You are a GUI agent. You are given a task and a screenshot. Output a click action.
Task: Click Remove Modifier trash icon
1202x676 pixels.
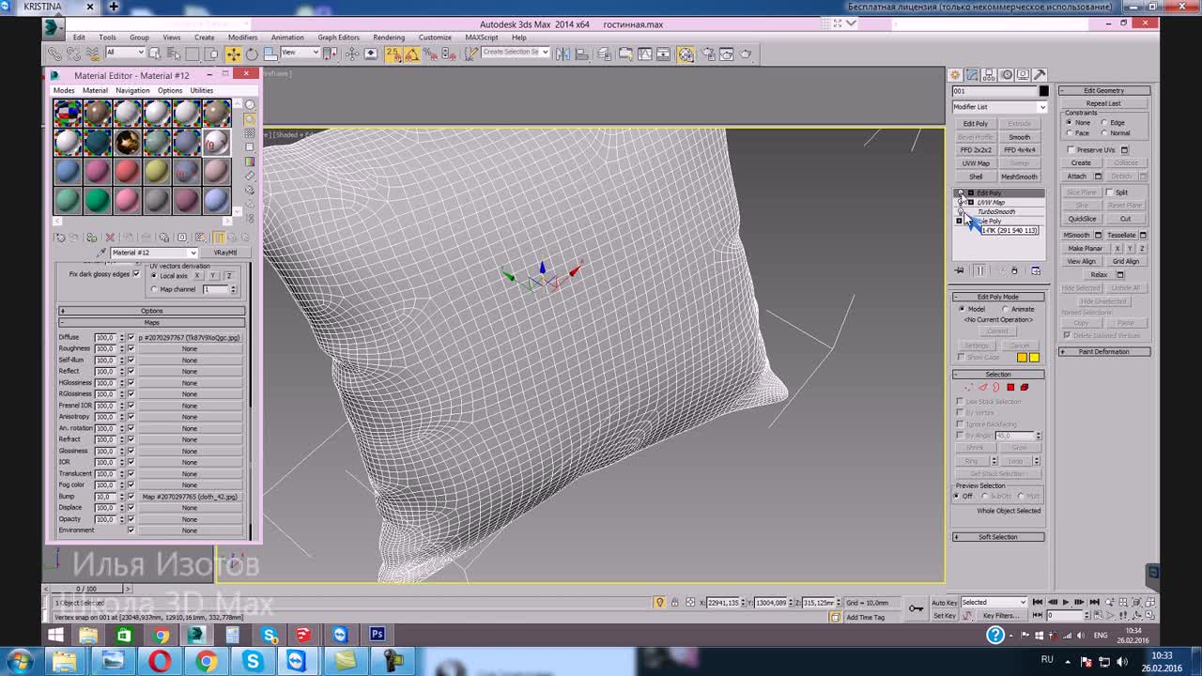(1014, 270)
